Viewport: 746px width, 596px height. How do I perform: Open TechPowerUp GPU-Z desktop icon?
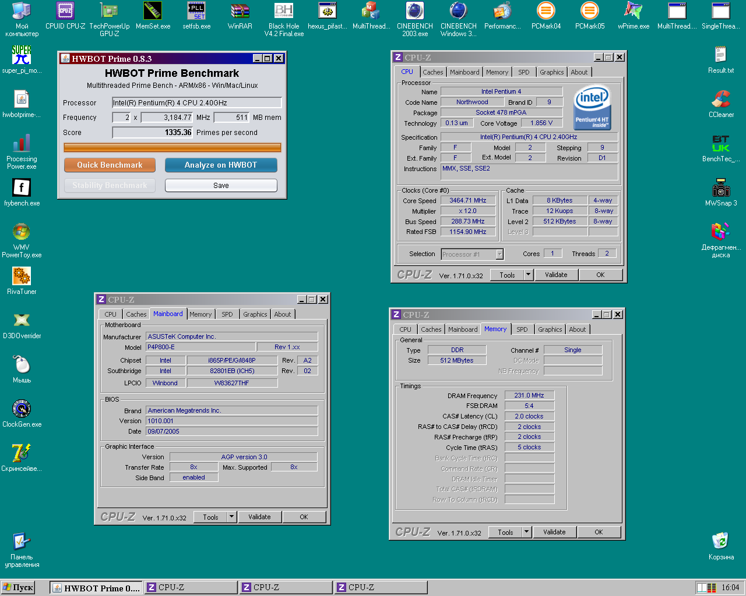pos(109,19)
